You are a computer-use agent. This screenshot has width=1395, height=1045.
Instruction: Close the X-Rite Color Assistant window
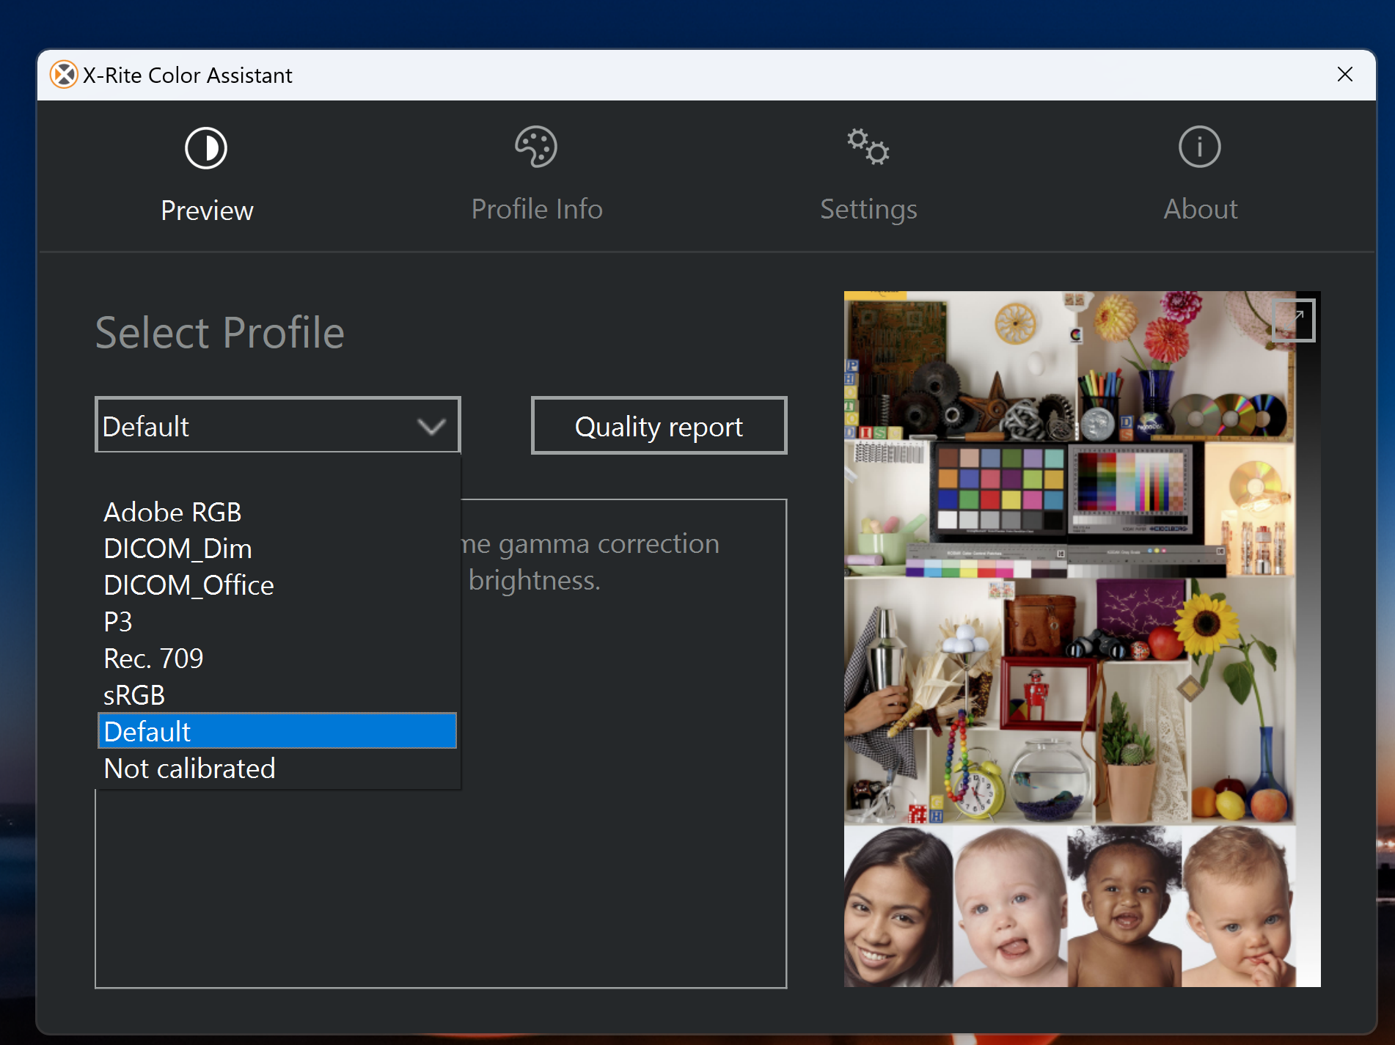[x=1344, y=75]
